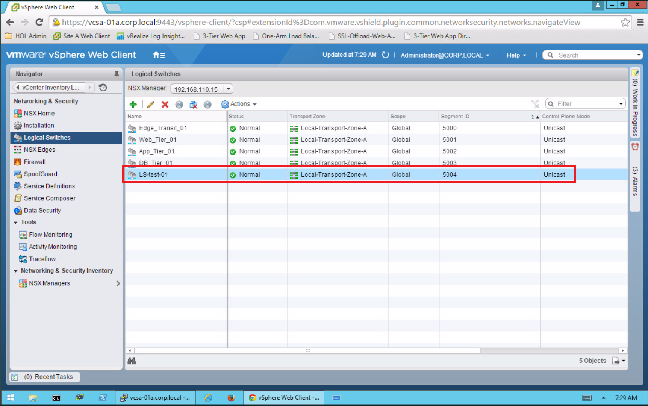The height and width of the screenshot is (406, 648).
Task: Click in the Filter input field
Action: click(x=586, y=104)
